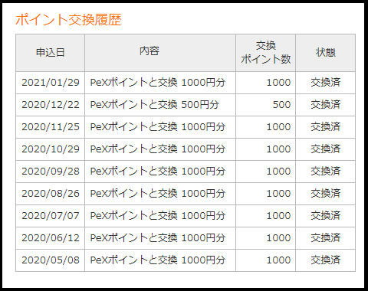Image resolution: width=368 pixels, height=291 pixels.
Task: Click the 2020/06/12 date cell
Action: tap(50, 238)
